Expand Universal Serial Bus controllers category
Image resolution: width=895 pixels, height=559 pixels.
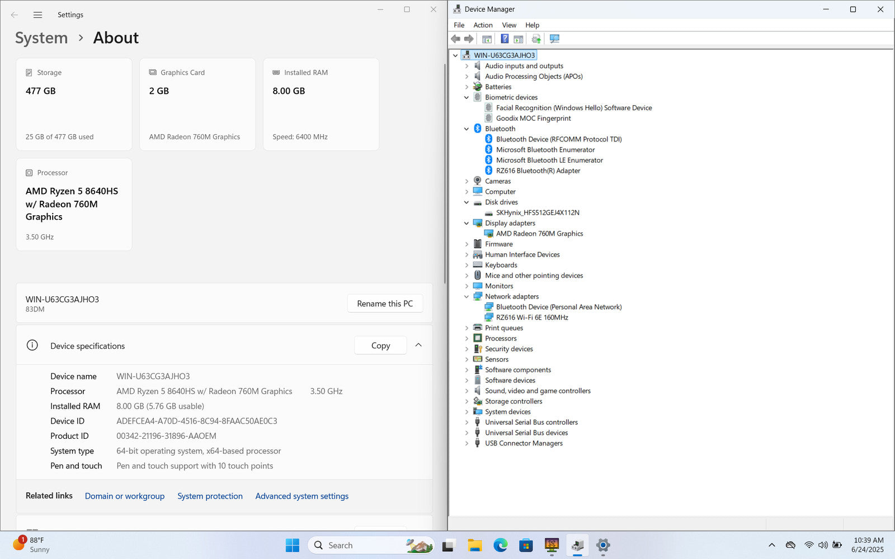[x=467, y=423]
